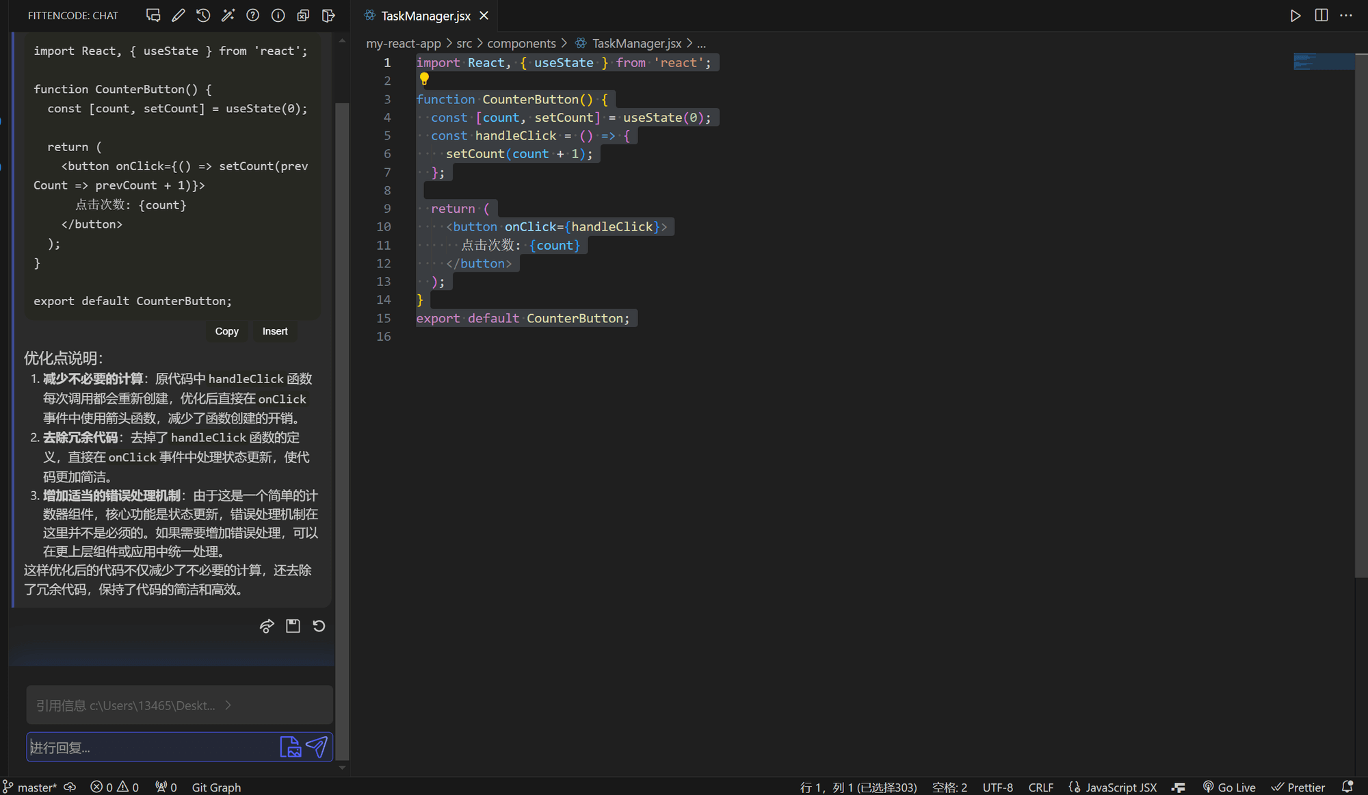Screen dimensions: 1368x795
Task: Click FITTENCODE: CHAT panel title
Action: coord(73,15)
